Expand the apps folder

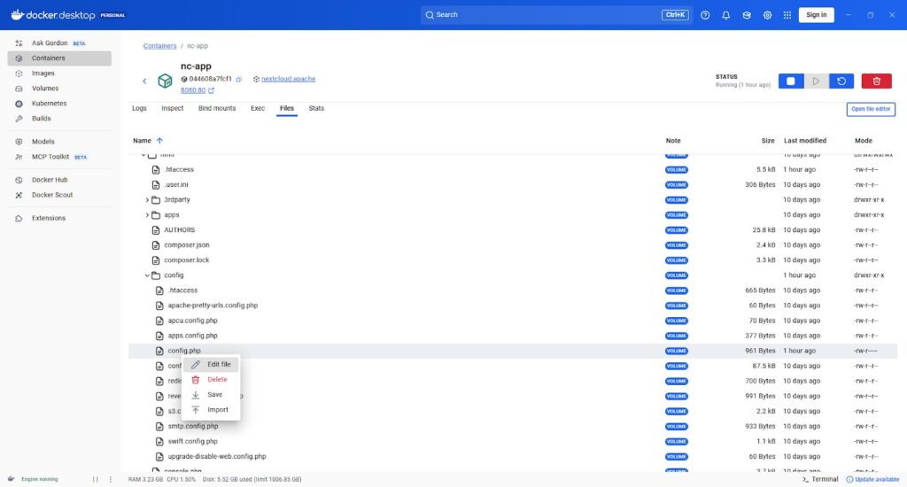(x=147, y=215)
